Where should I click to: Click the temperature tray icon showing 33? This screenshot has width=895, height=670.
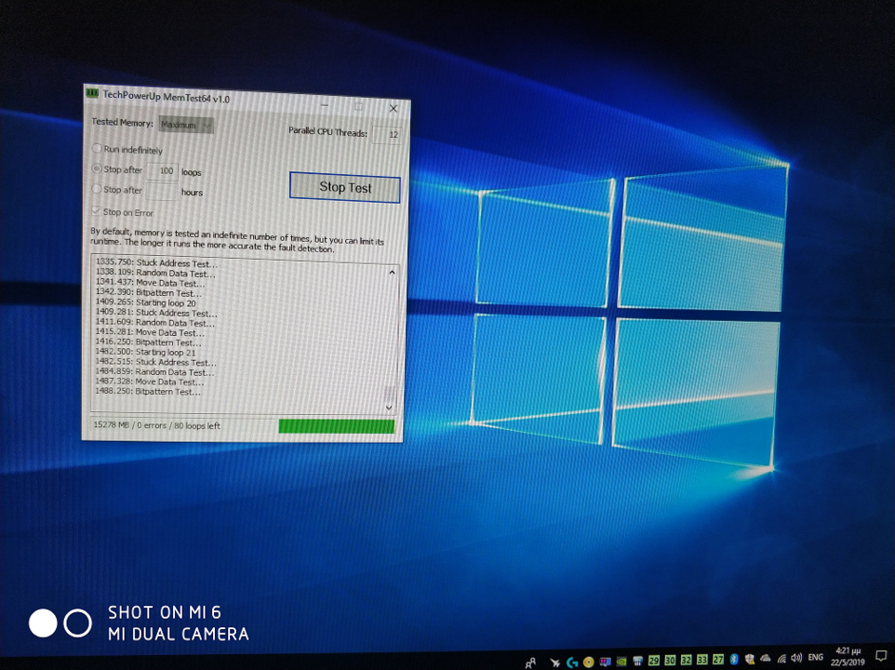click(x=701, y=660)
